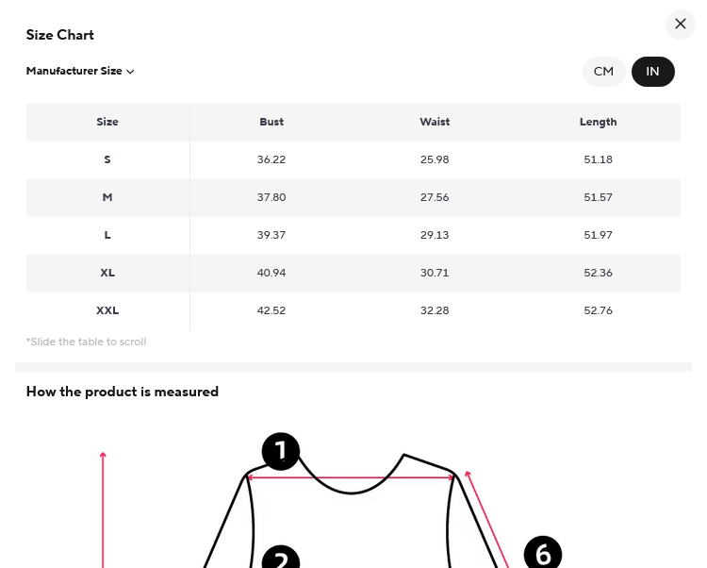
Task: Click the Size column header
Action: coord(107,122)
